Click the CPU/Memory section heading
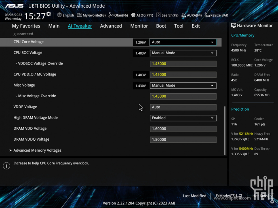 tap(243, 35)
